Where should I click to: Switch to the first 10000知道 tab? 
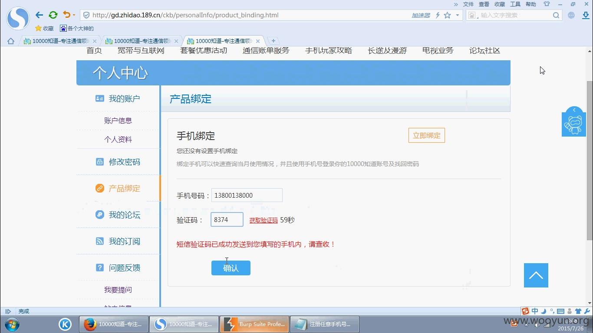56,41
